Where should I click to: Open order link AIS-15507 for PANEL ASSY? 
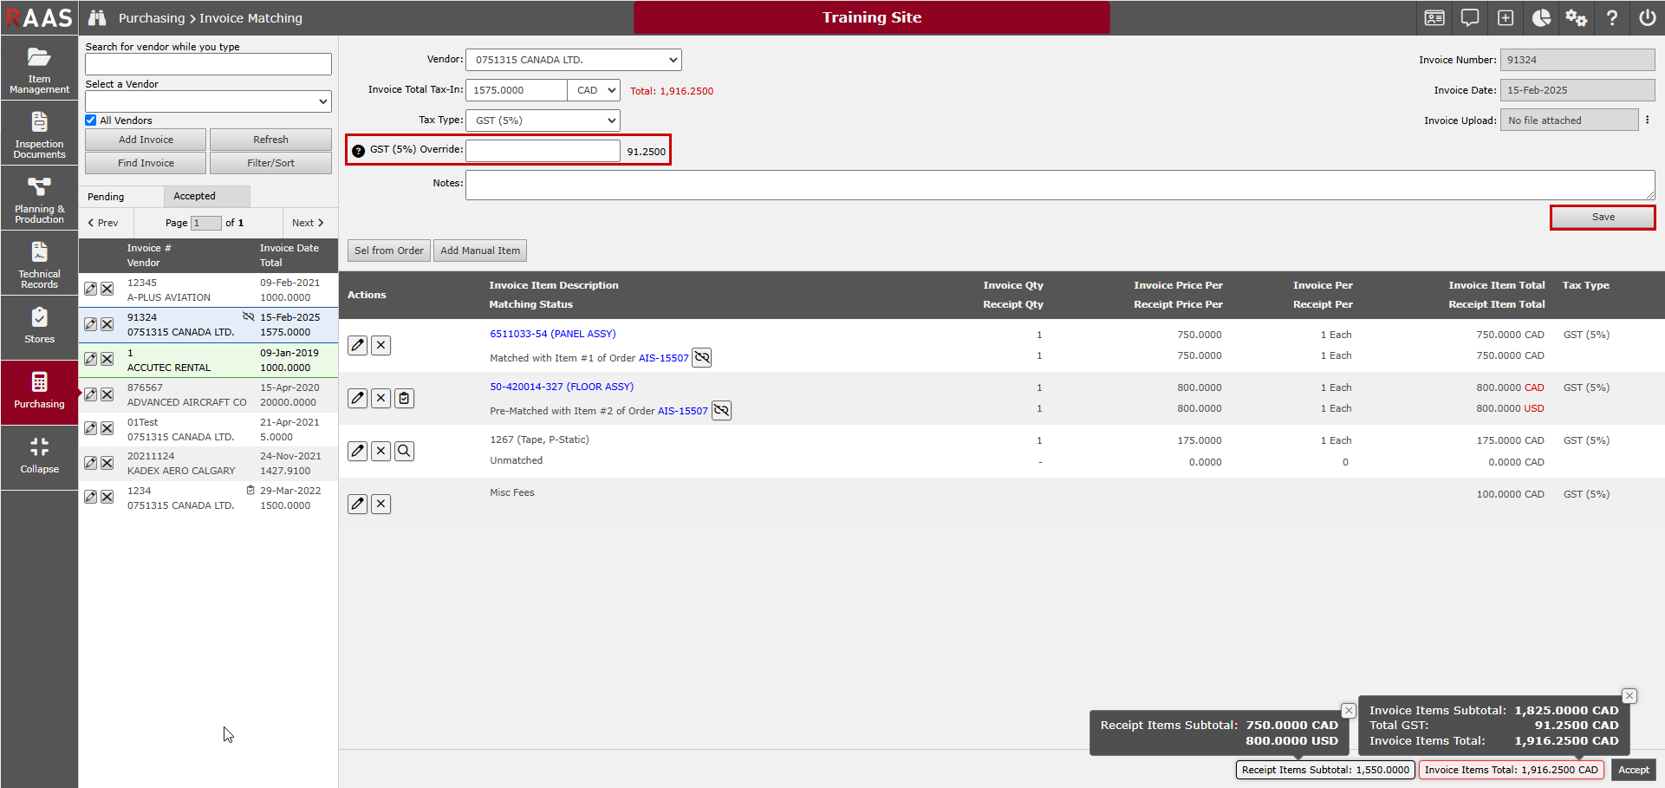[663, 358]
